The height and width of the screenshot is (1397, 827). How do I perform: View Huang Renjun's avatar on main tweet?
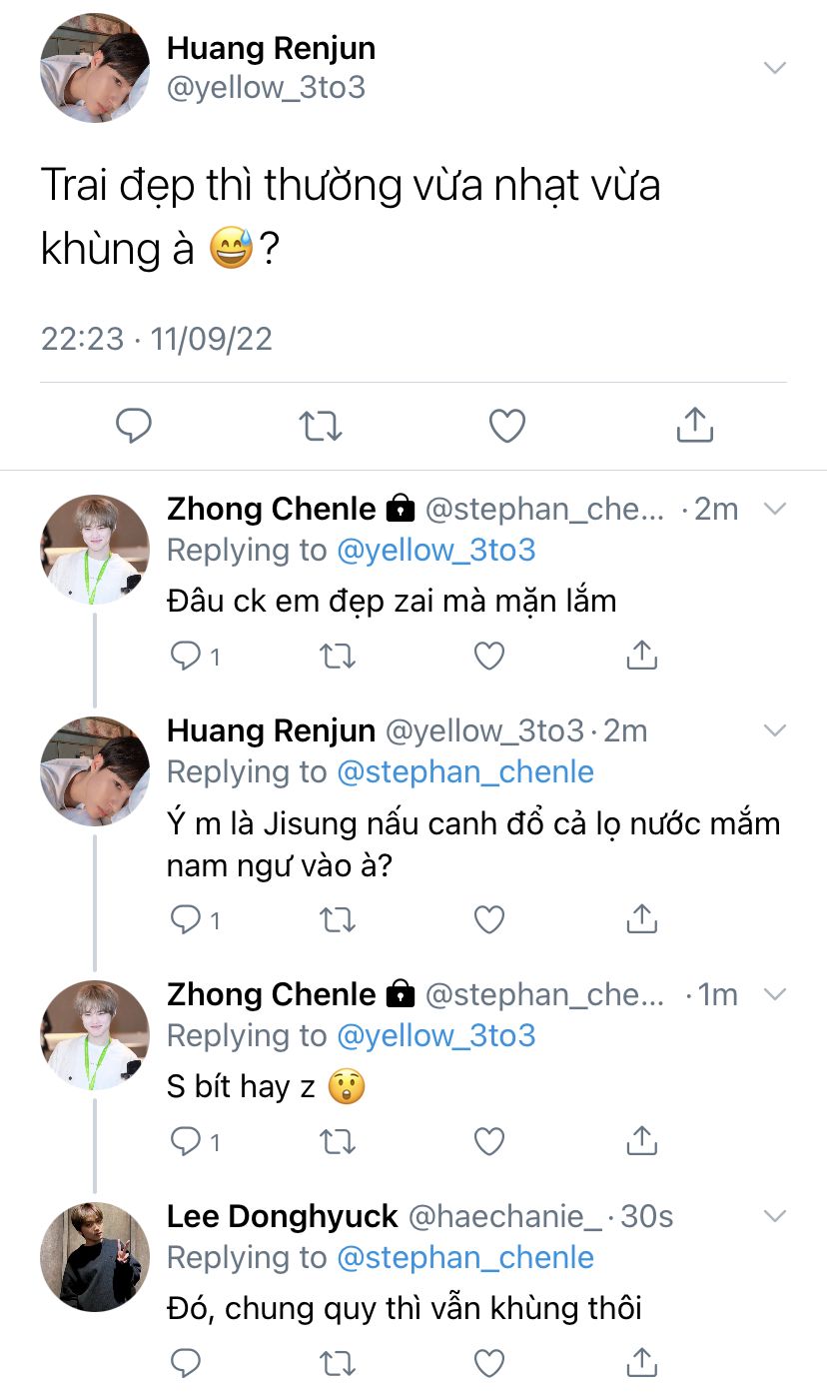pos(94,68)
